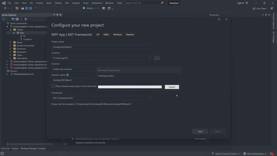Click the Live Share icon

(x=254, y=9)
